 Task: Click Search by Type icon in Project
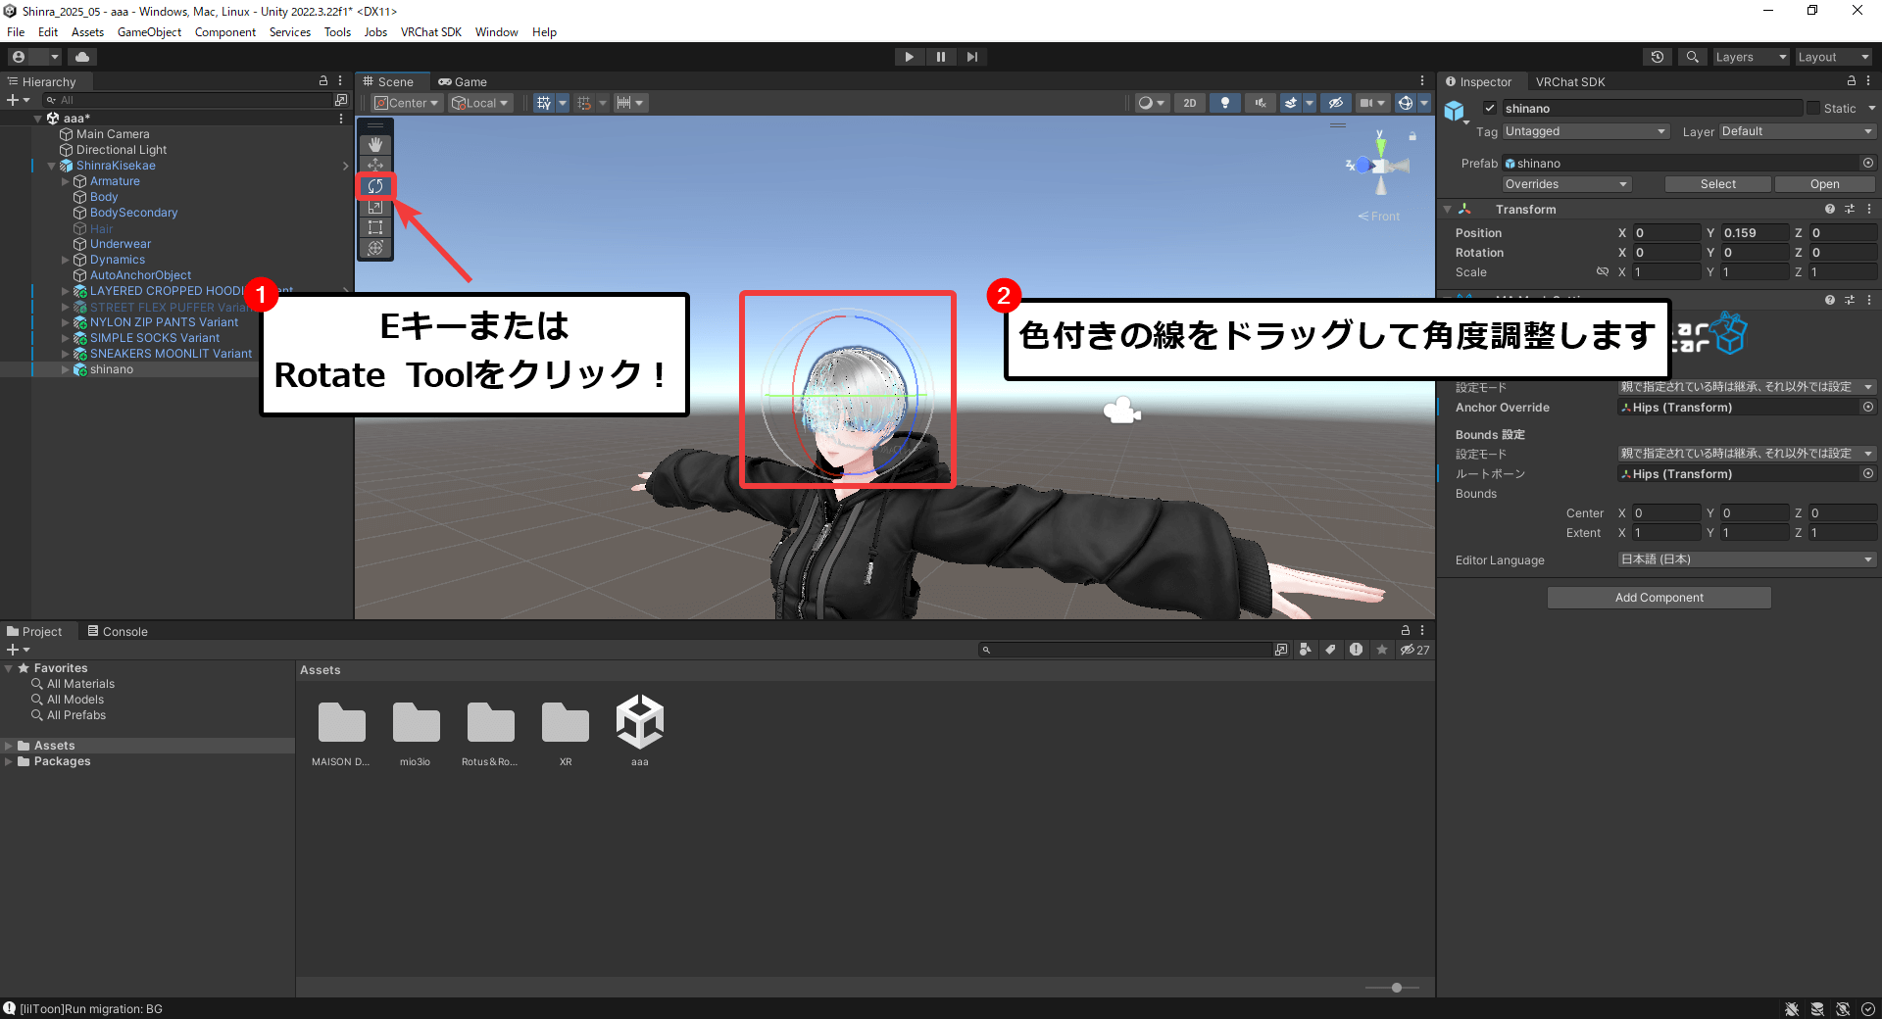[1306, 650]
